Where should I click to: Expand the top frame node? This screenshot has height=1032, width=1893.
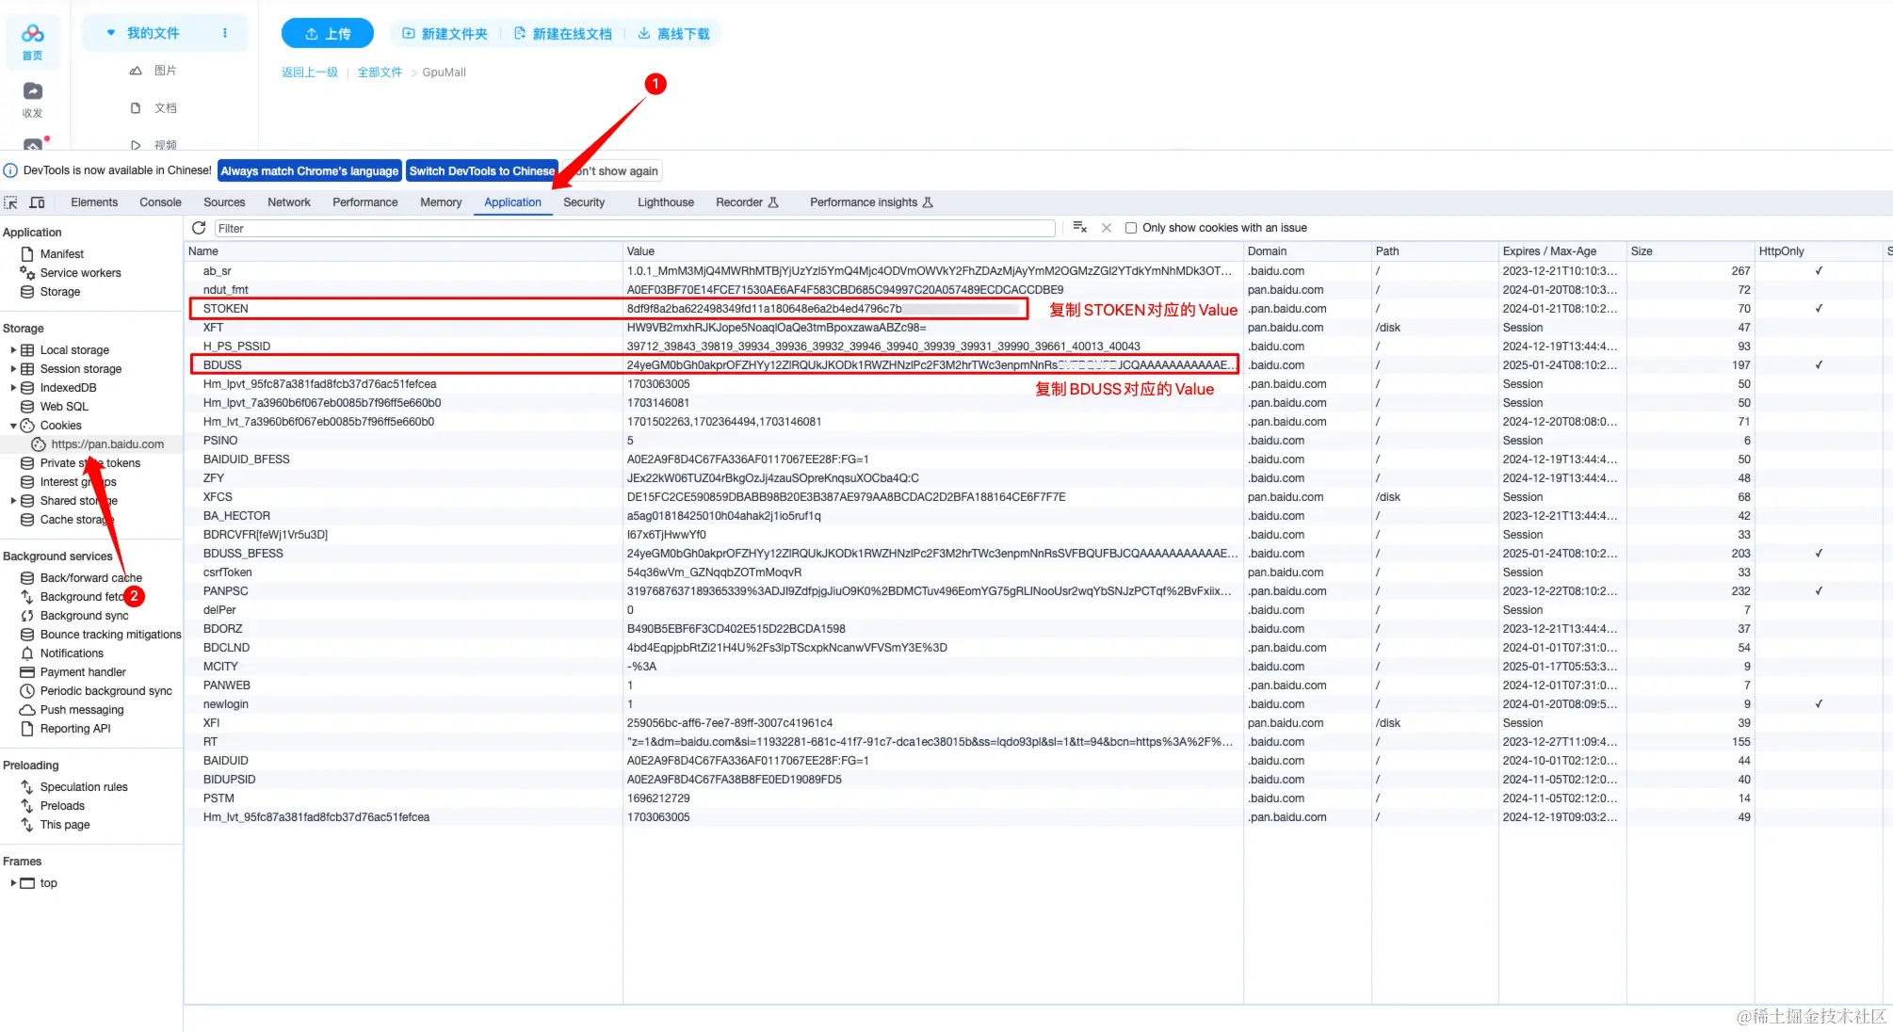coord(13,883)
